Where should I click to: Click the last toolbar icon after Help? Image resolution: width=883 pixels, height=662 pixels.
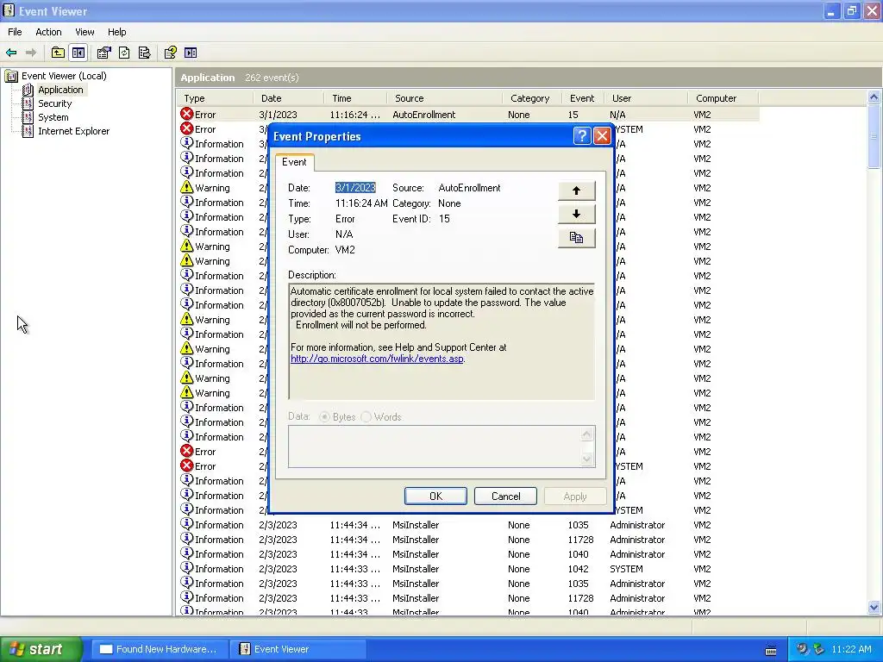click(191, 53)
